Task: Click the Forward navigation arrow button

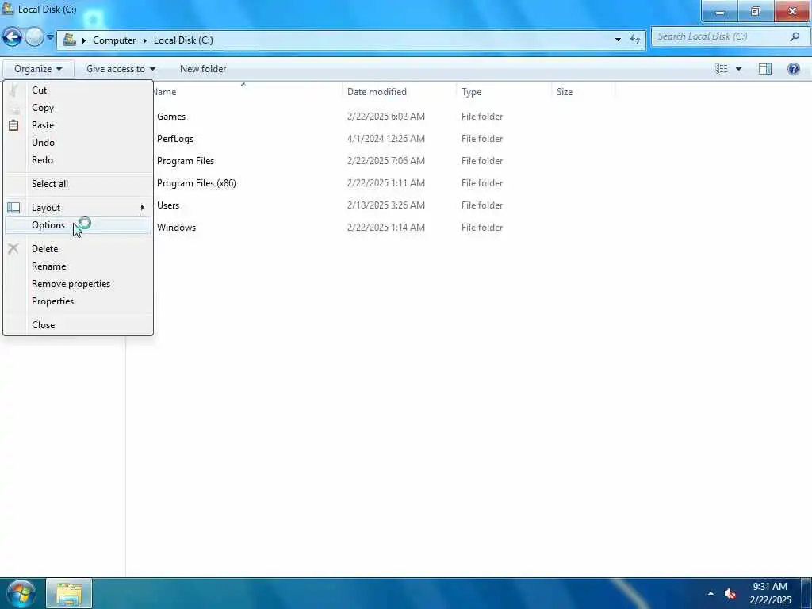Action: pos(34,37)
